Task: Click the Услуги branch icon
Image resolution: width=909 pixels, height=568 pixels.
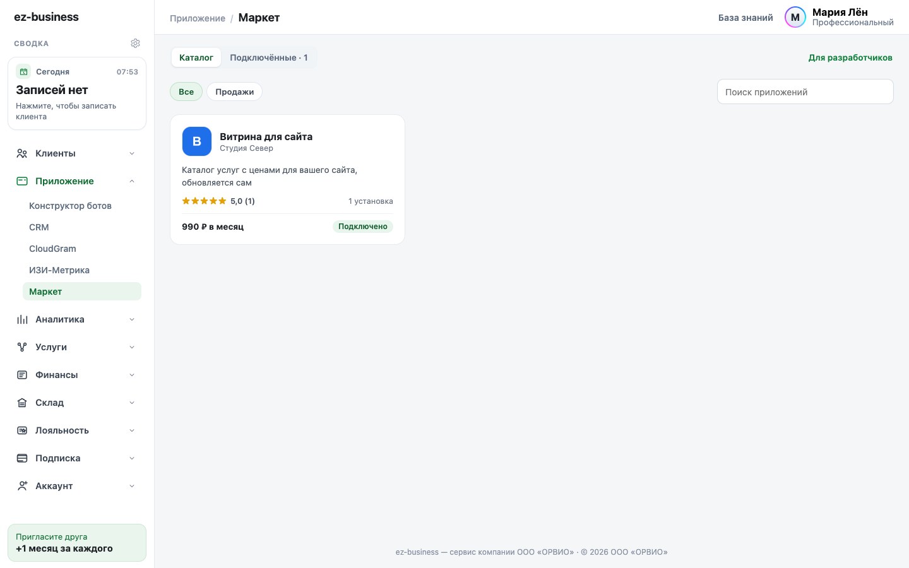Action: pos(22,347)
